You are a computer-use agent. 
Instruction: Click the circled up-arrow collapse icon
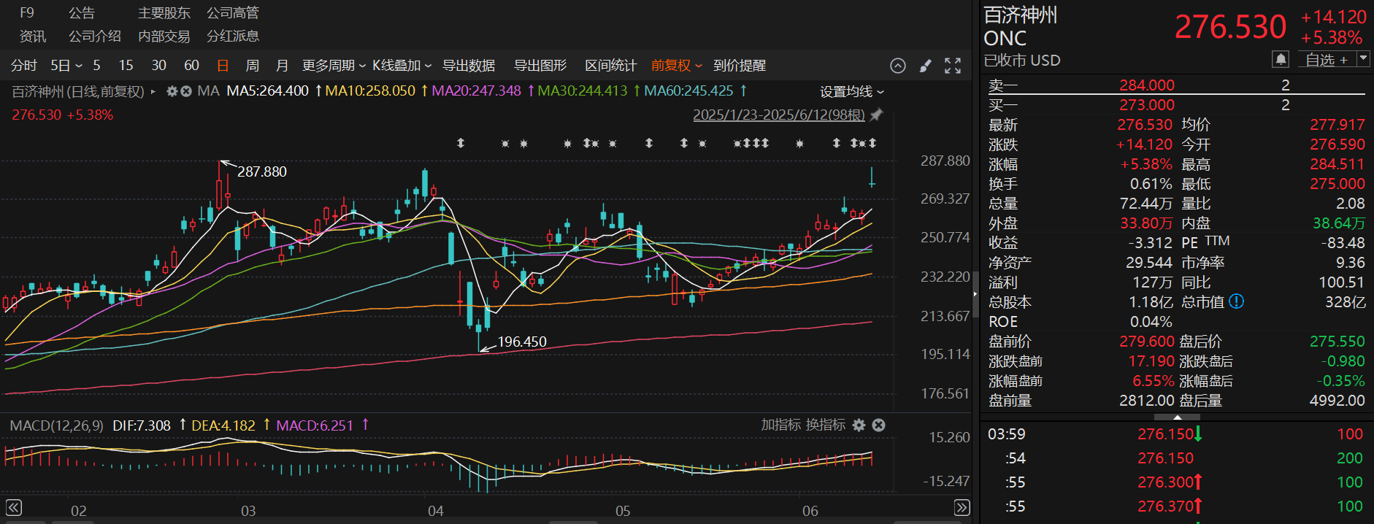[x=898, y=66]
